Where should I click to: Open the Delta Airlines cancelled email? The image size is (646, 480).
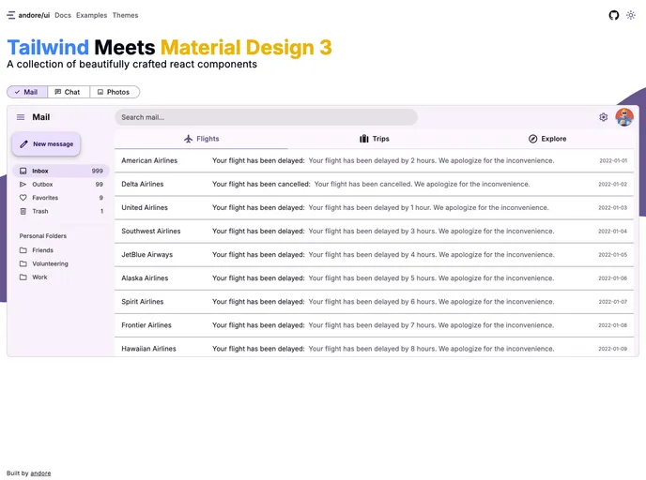pos(374,184)
